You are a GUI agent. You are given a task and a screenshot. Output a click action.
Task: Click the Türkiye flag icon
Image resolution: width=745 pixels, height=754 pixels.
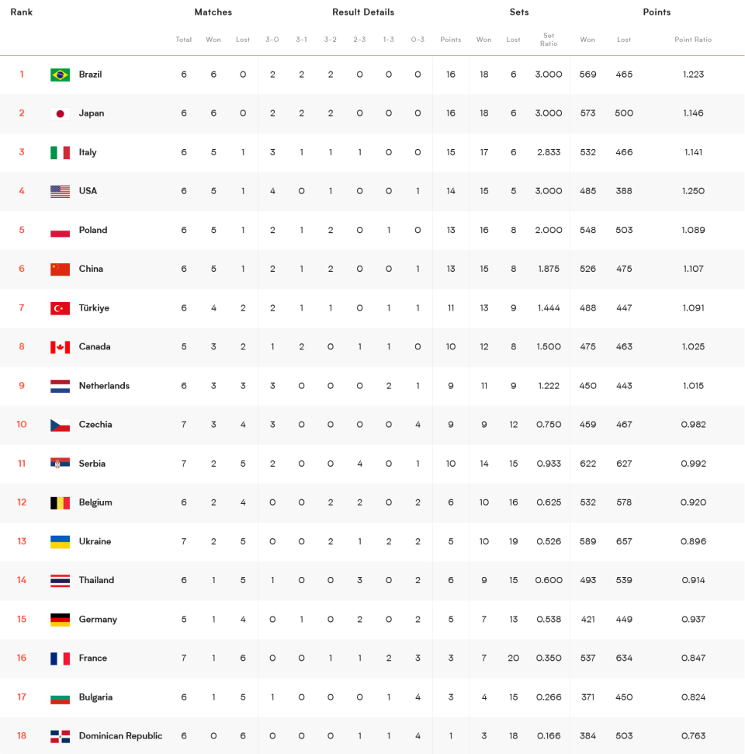pyautogui.click(x=60, y=308)
